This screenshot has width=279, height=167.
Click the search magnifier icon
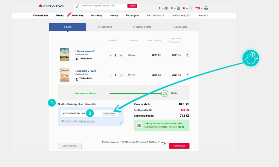pos(78,6)
